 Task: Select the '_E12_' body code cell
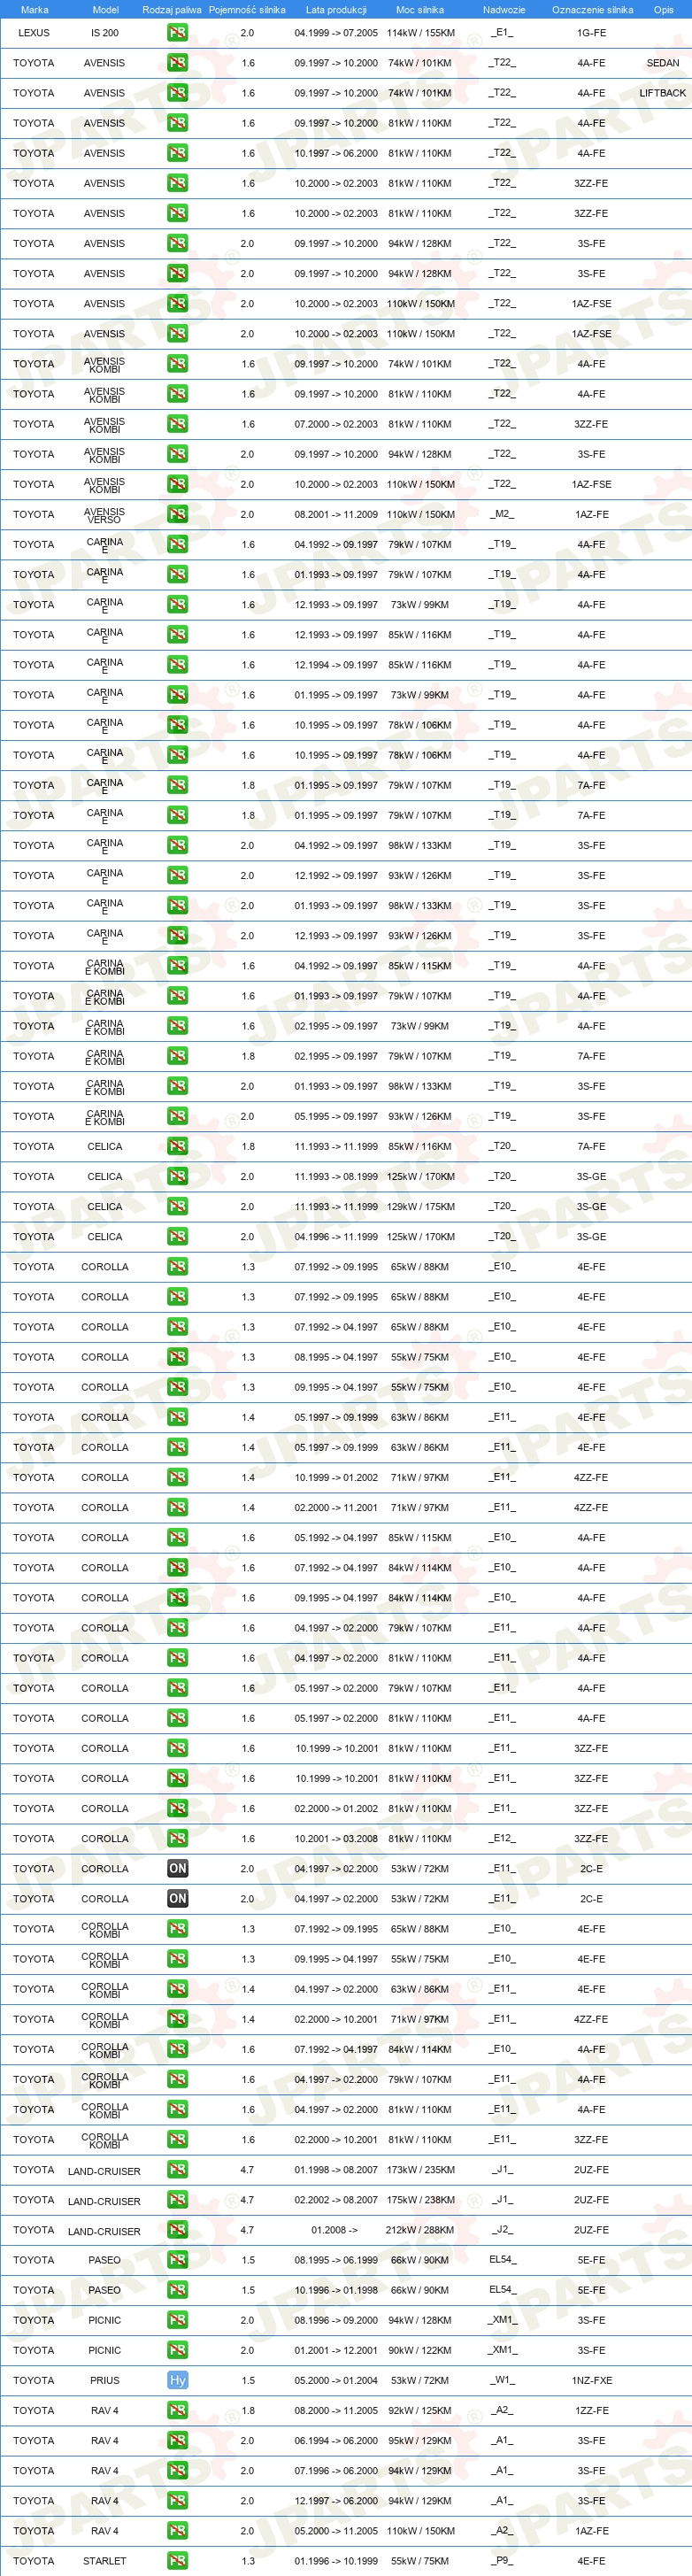[502, 1839]
